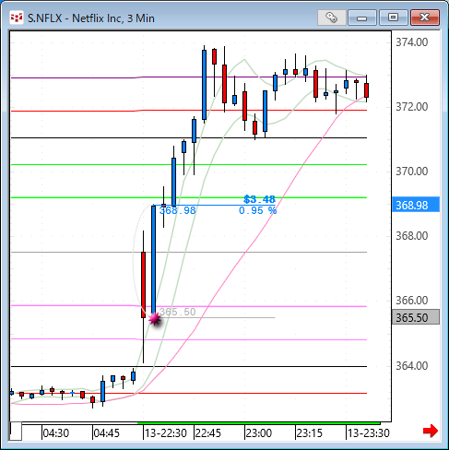Click the small white box at axis corner
449x450 pixels.
16,432
